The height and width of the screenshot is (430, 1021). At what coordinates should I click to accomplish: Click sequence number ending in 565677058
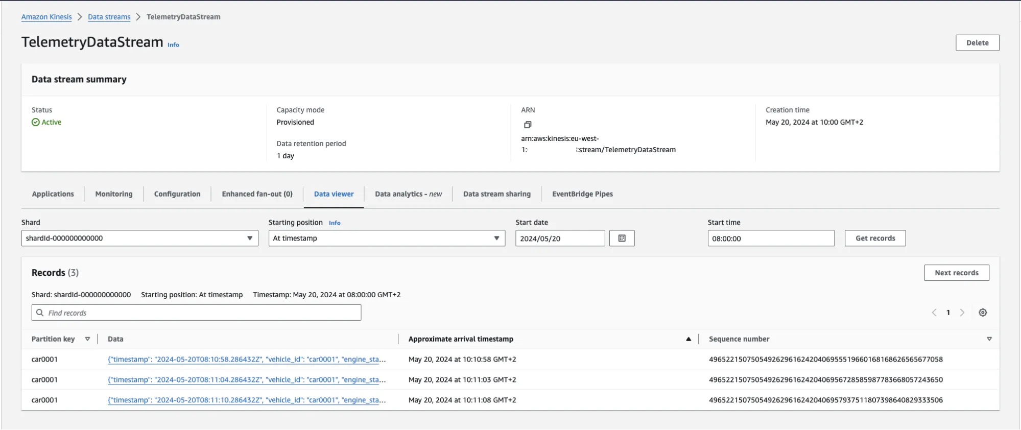[825, 360]
